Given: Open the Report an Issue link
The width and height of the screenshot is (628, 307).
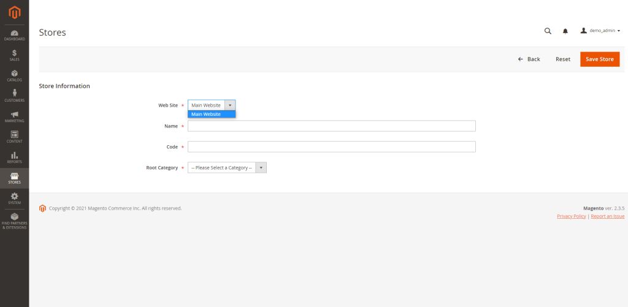Looking at the screenshot, I should [x=608, y=216].
